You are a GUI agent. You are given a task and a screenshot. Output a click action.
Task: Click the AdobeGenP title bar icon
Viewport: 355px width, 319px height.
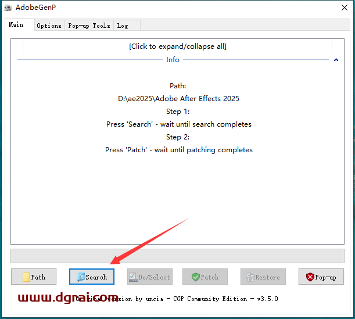point(8,8)
